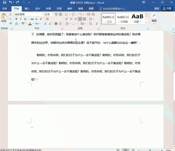Open the Editing (编辑) group menu
Viewport: 175px width, 151px height.
point(154,22)
